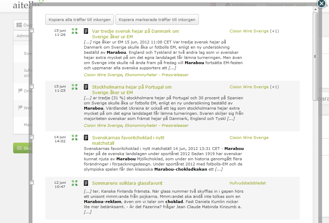Open article 'Stockholmarna hejar på Portugal om Sverige åker'
The height and width of the screenshot is (223, 329).
pyautogui.click(x=132, y=90)
